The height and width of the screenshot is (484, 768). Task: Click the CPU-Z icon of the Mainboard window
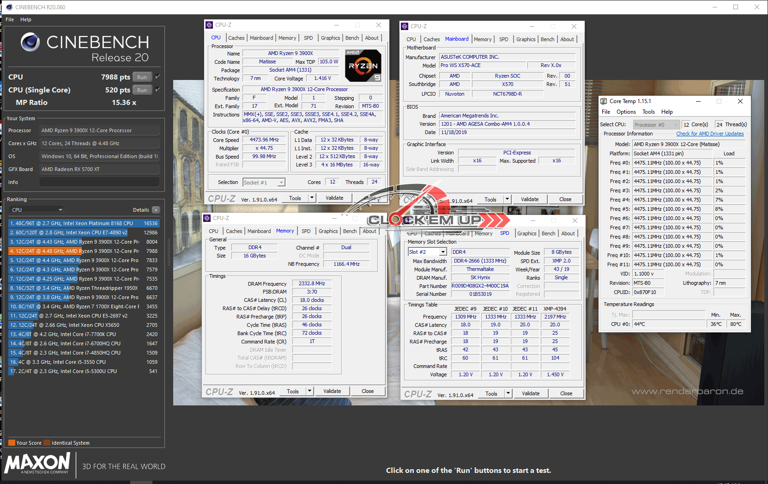coord(405,26)
